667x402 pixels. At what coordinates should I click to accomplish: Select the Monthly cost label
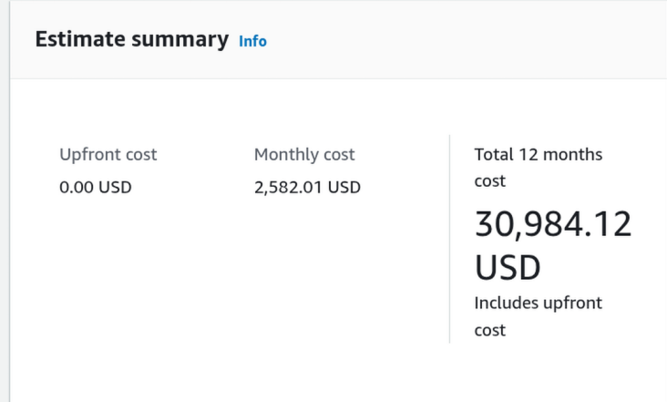point(304,155)
